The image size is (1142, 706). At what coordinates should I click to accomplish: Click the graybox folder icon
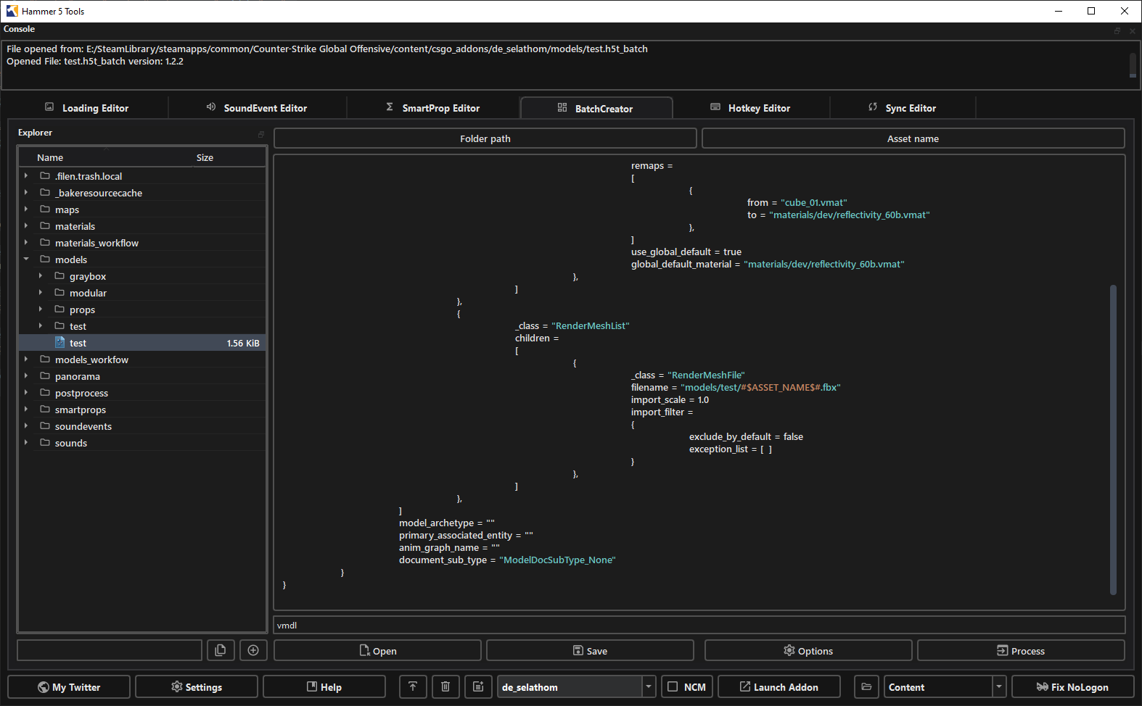pos(59,275)
